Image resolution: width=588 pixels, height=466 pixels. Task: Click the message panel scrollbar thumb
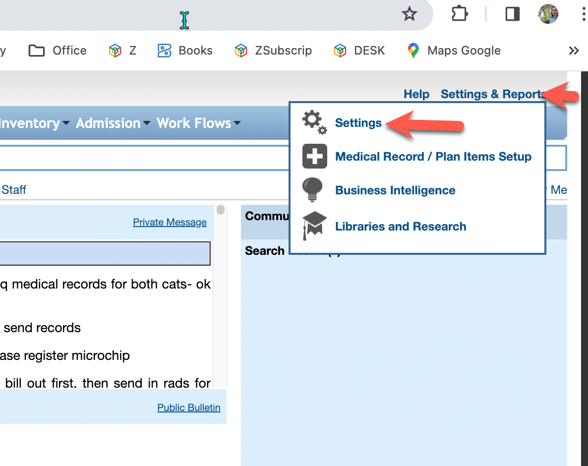221,210
